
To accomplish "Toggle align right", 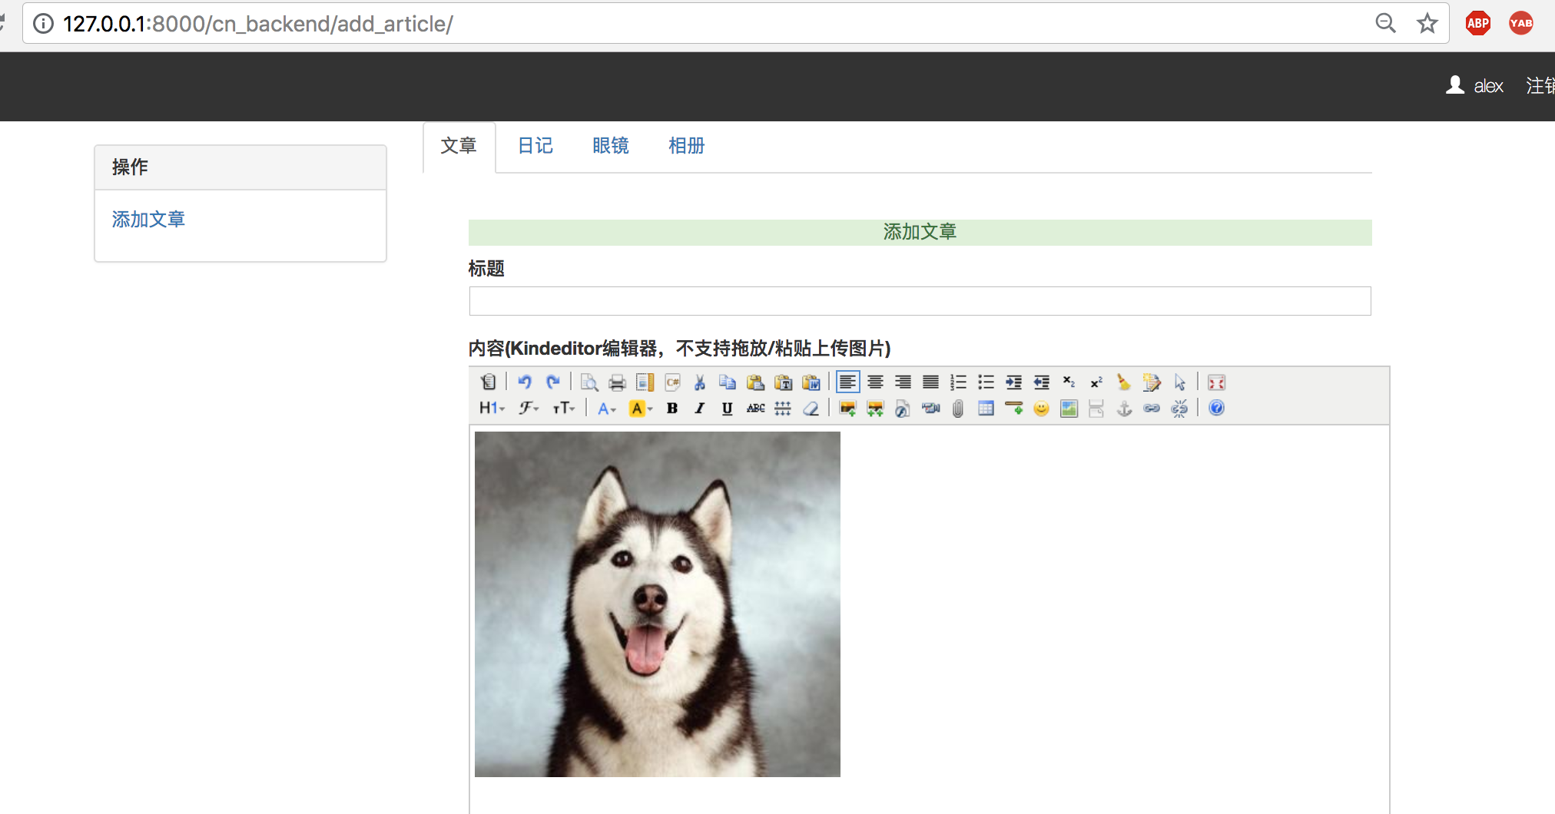I will [x=903, y=382].
